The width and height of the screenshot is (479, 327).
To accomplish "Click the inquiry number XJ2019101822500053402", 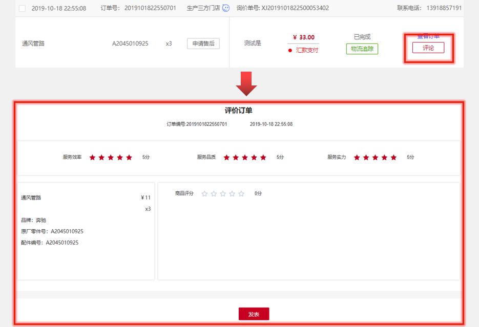I will tap(295, 8).
